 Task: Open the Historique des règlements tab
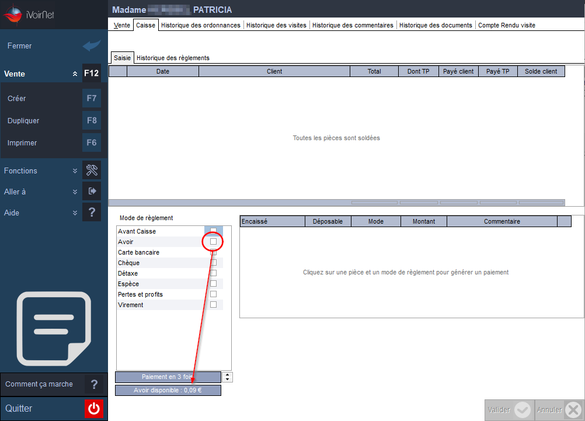pyautogui.click(x=173, y=58)
